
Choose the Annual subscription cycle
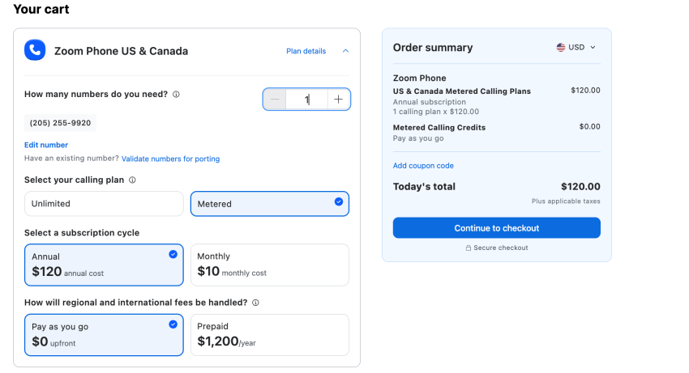pyautogui.click(x=104, y=265)
